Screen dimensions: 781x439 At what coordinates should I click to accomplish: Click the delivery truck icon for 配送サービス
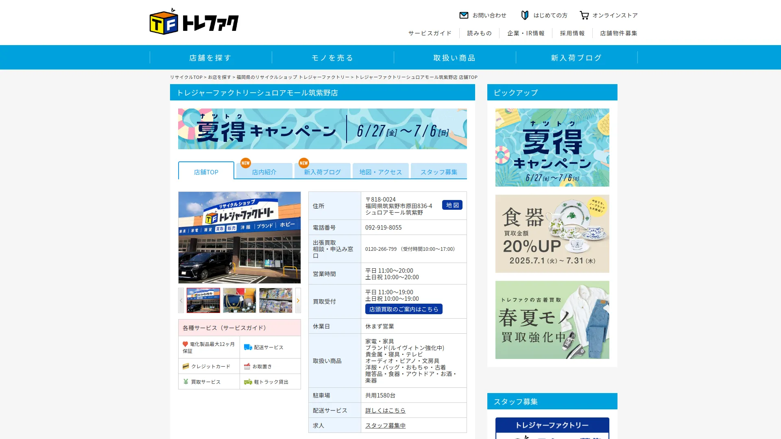248,347
